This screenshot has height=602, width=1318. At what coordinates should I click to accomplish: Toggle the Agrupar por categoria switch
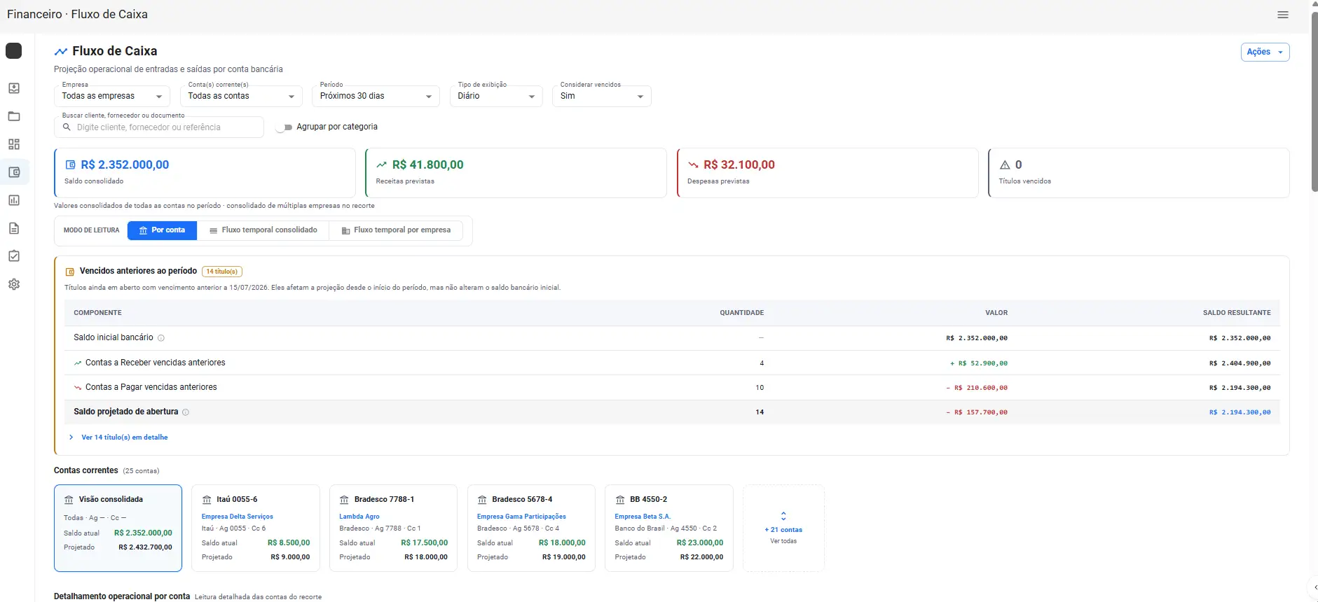284,127
